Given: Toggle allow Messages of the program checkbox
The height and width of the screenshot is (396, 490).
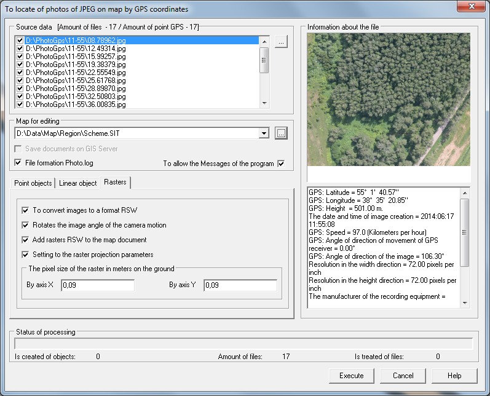Looking at the screenshot, I should [x=281, y=164].
